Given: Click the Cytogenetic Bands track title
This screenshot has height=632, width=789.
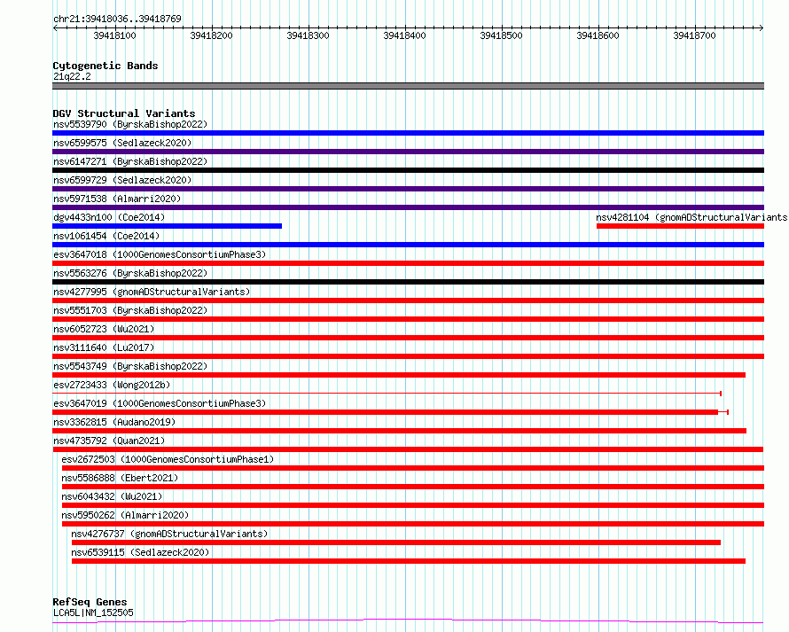Looking at the screenshot, I should pos(105,66).
